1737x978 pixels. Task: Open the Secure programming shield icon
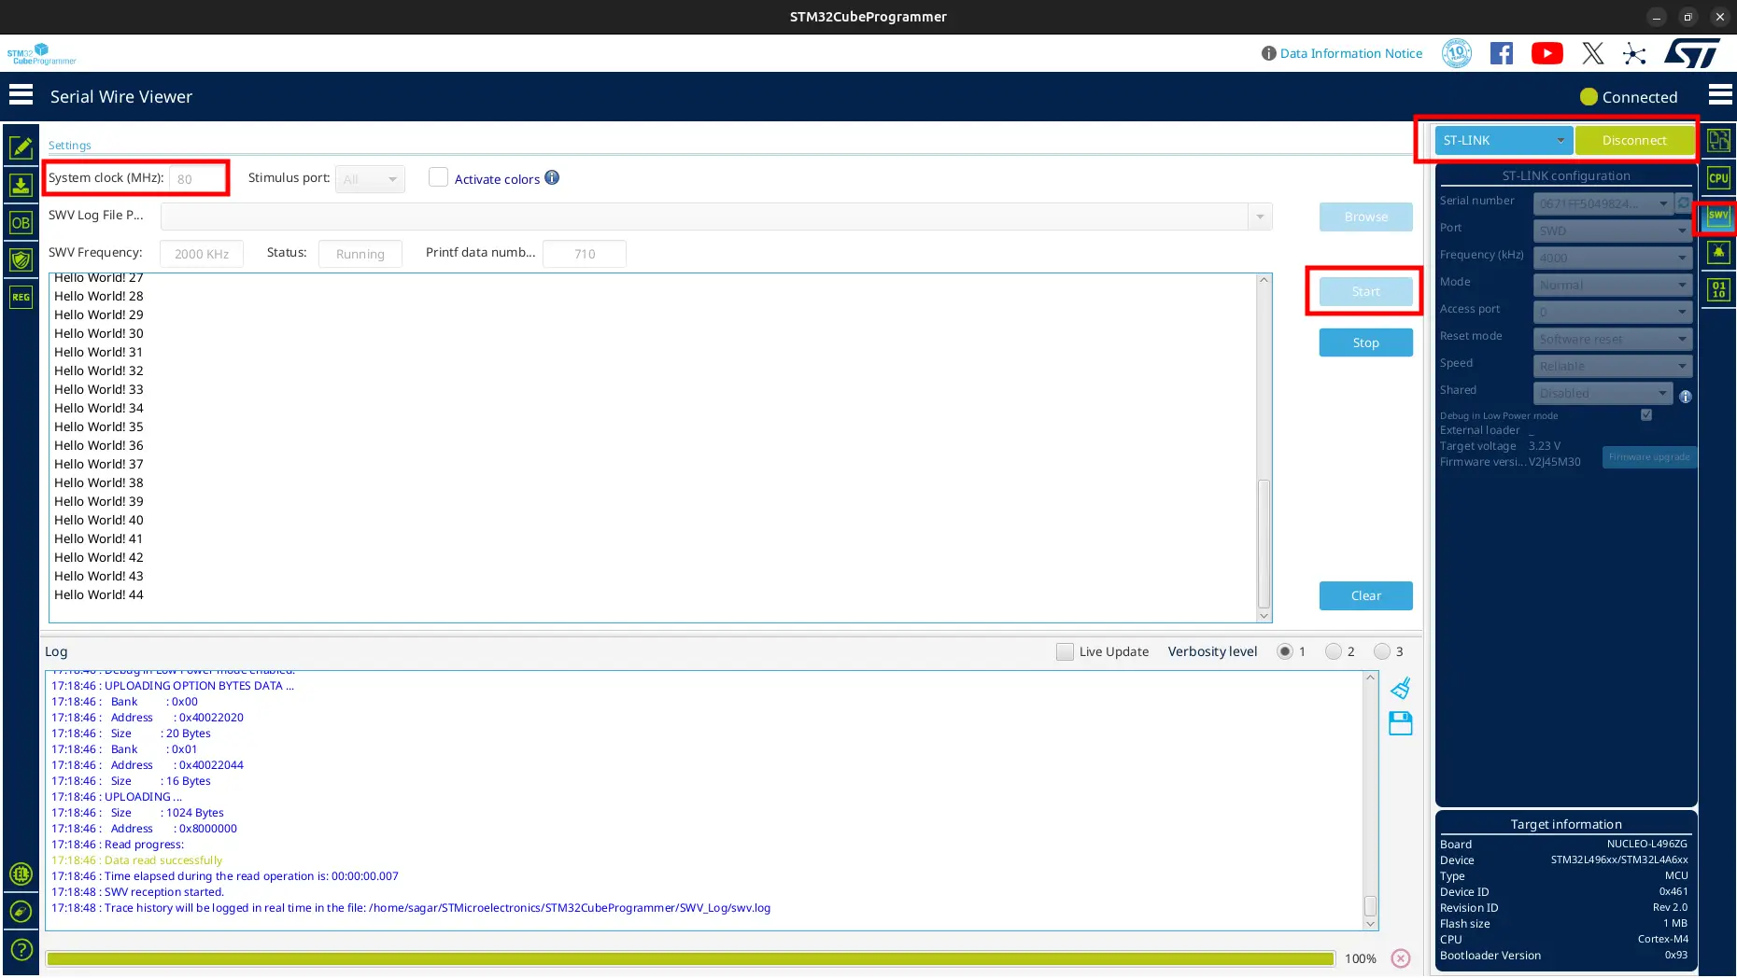[21, 259]
